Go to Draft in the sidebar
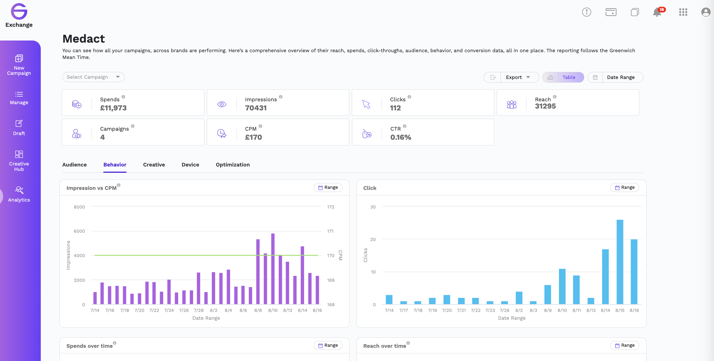The width and height of the screenshot is (714, 361). tap(19, 128)
